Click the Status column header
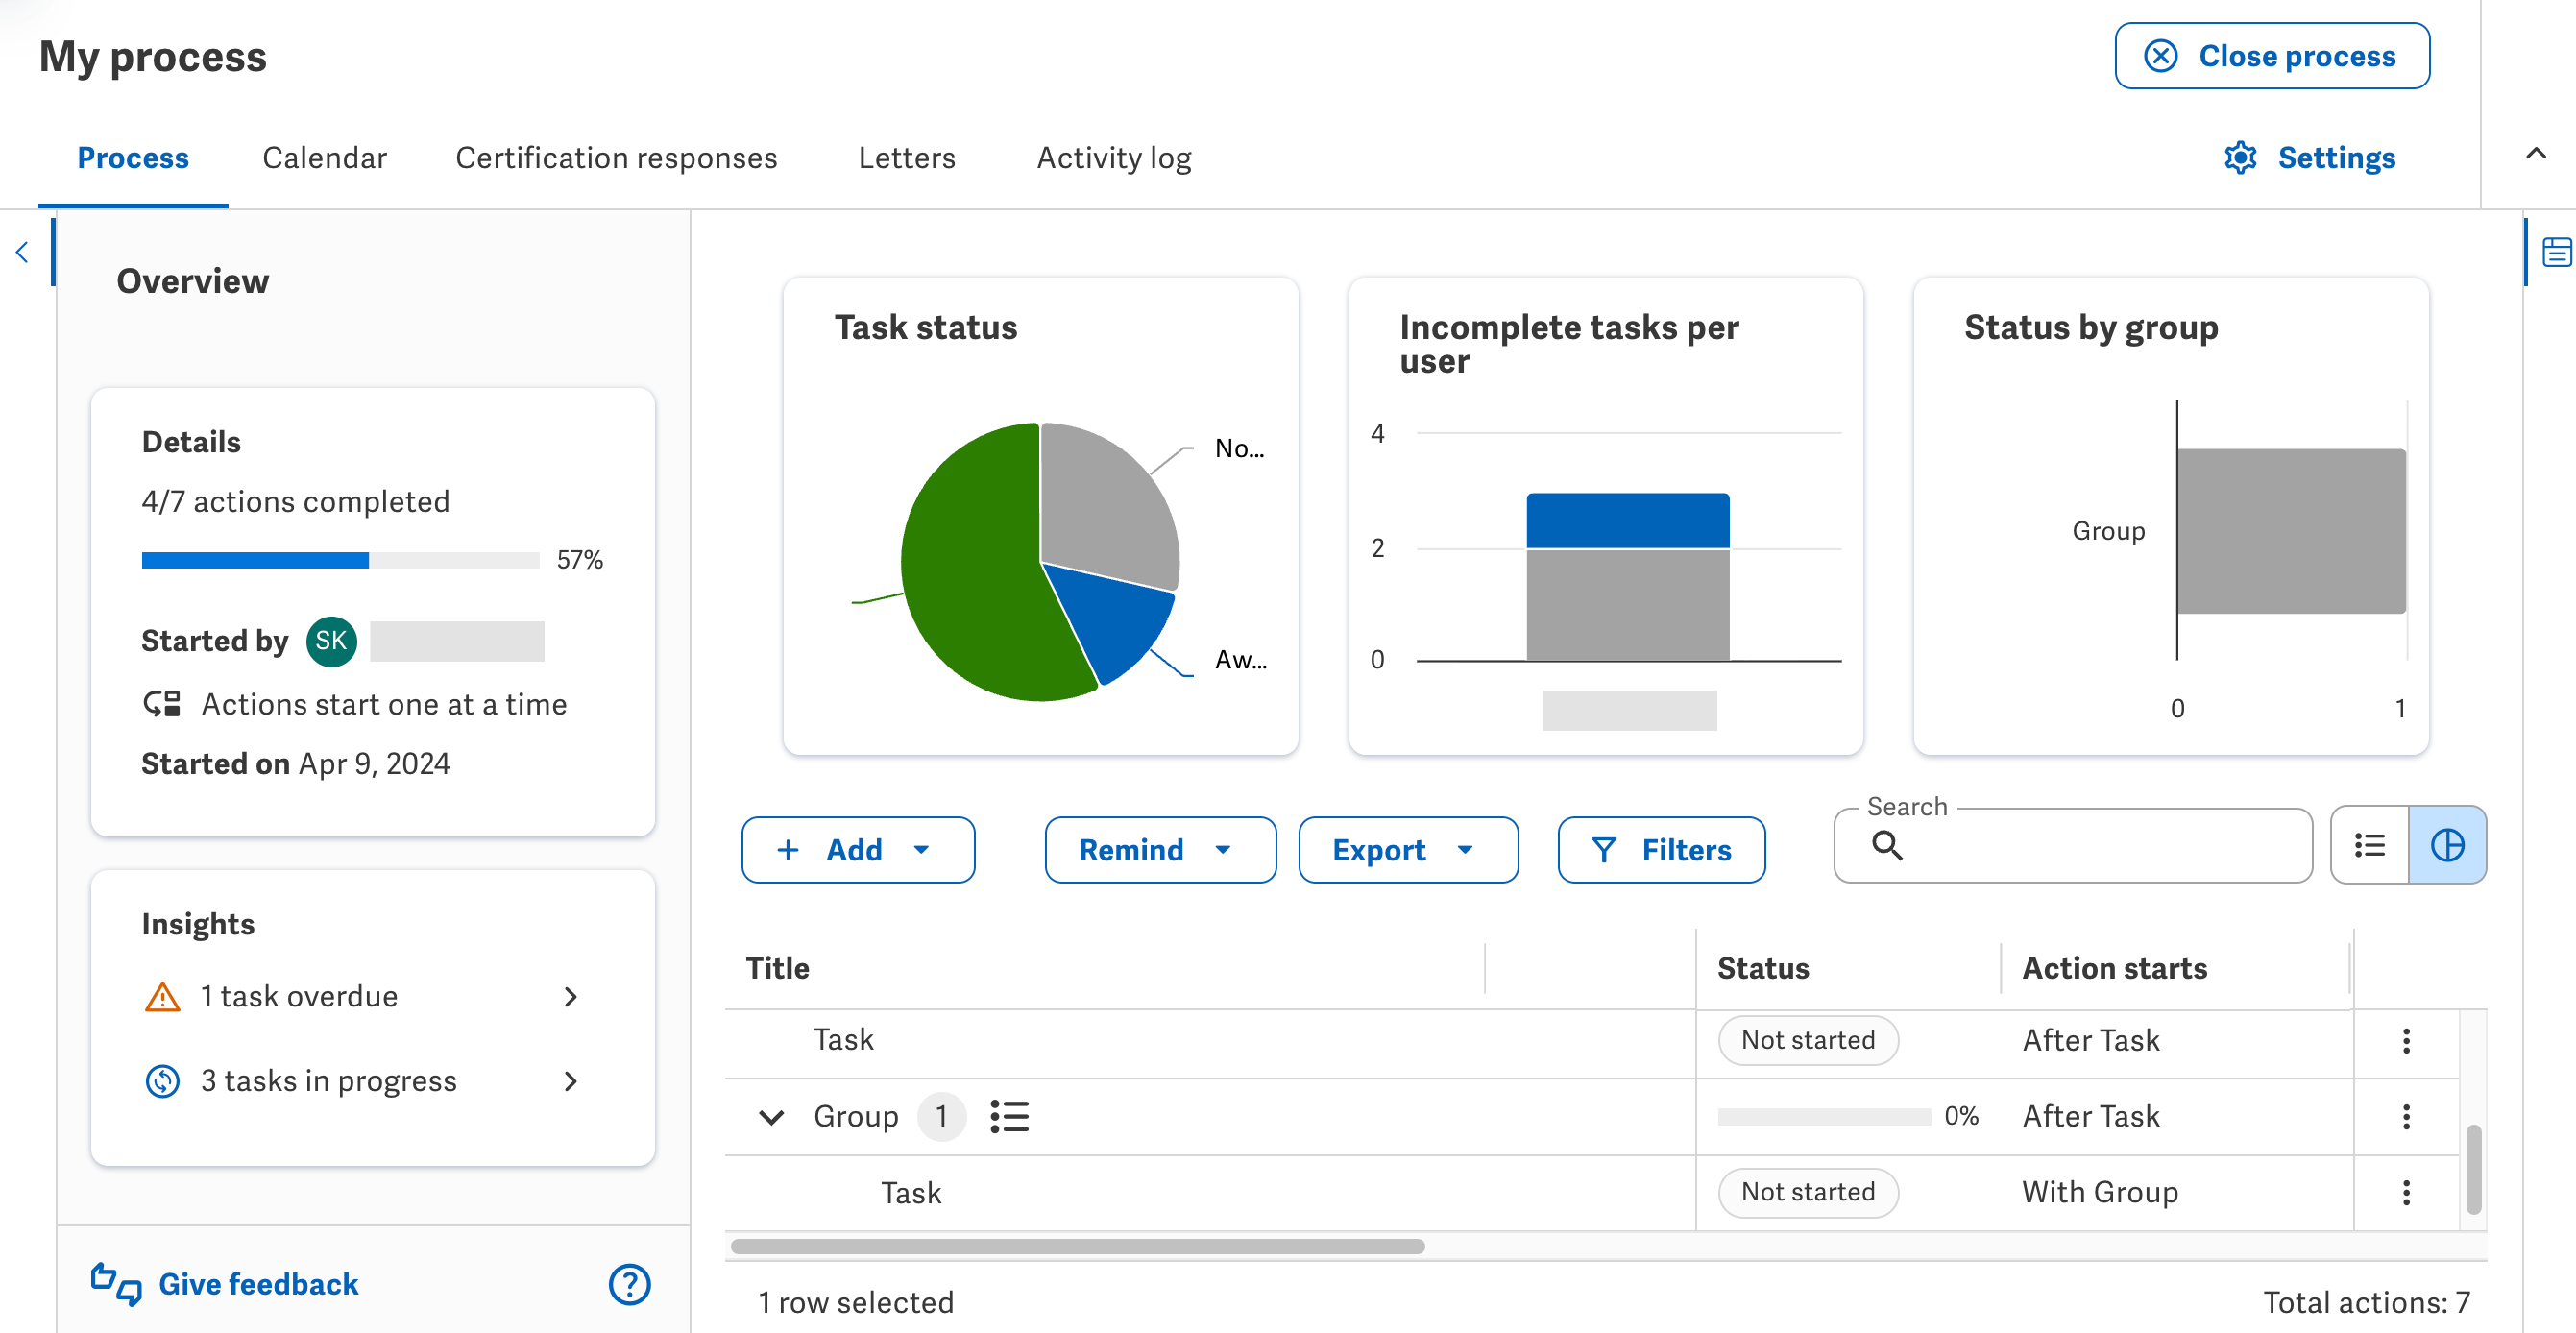 (1763, 968)
